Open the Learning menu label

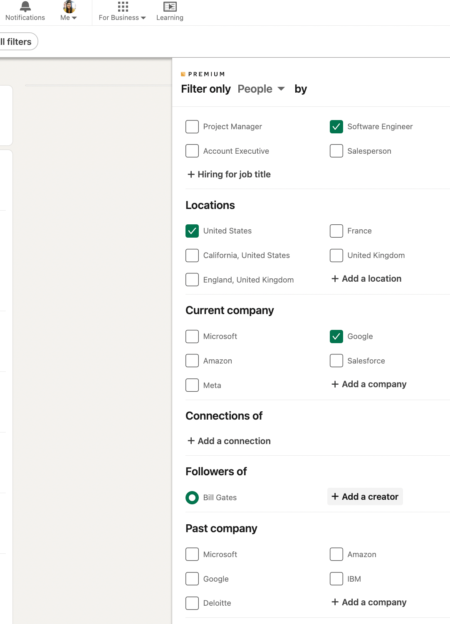pos(170,18)
